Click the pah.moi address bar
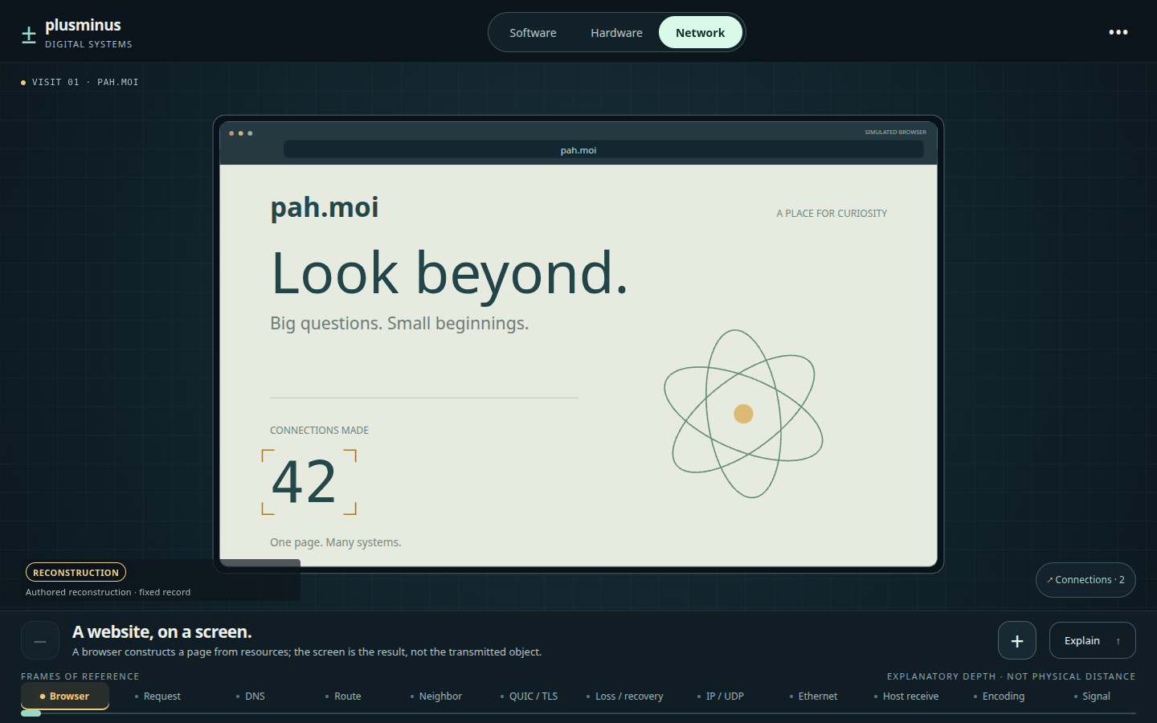 pyautogui.click(x=603, y=150)
